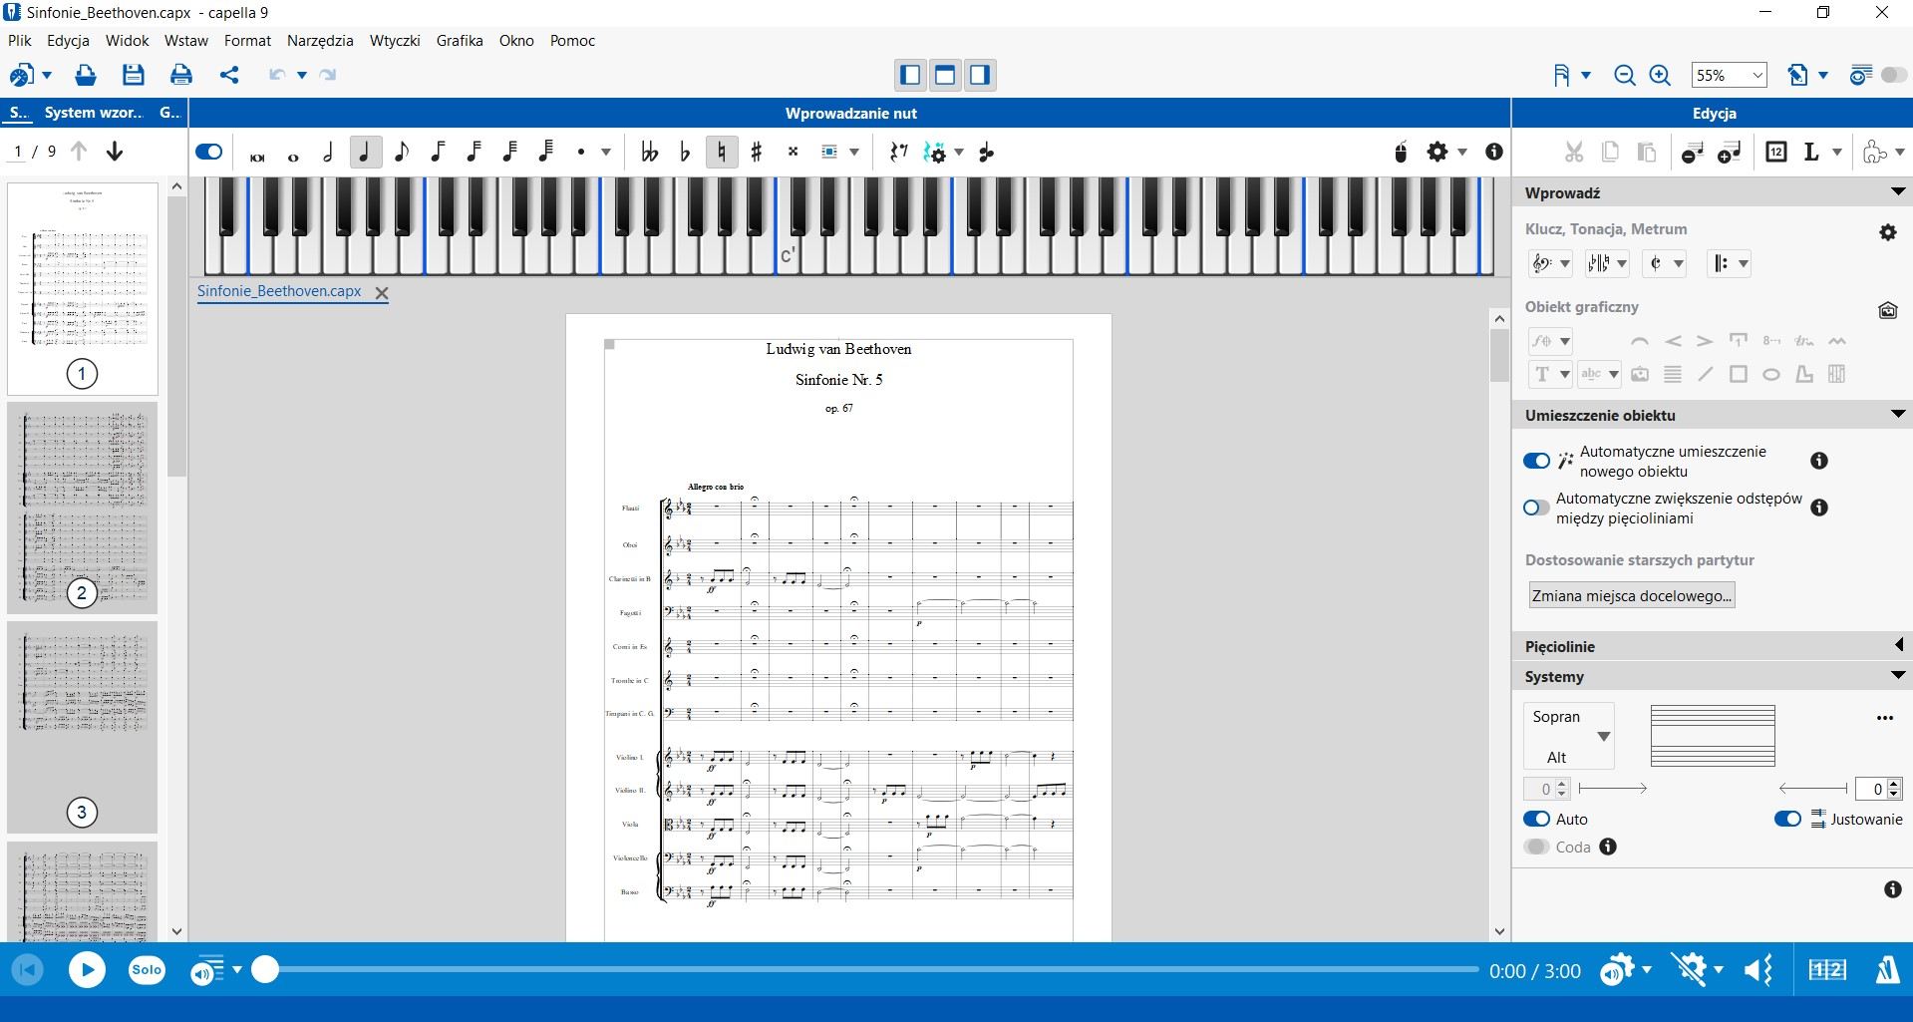Viewport: 1913px width, 1022px height.
Task: Choose the natural accidental
Action: [x=722, y=153]
